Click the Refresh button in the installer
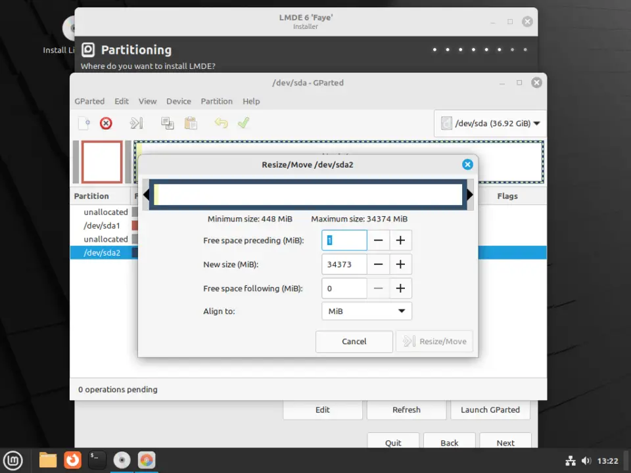The height and width of the screenshot is (473, 631). point(406,409)
